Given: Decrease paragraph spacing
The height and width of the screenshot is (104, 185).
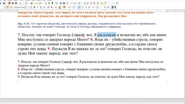Looking at the screenshot, I should coord(101,7).
